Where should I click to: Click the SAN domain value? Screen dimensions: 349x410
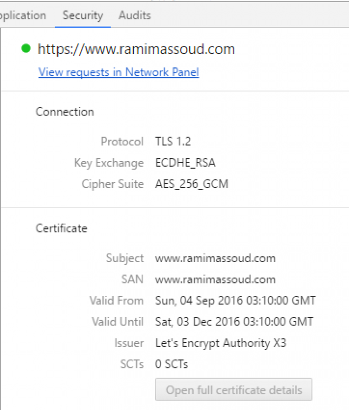point(215,280)
